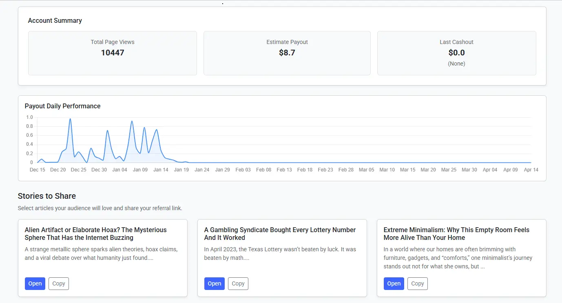Copy the Gambling Syndicate referral link
Screen dimensions: 562x303
238,283
